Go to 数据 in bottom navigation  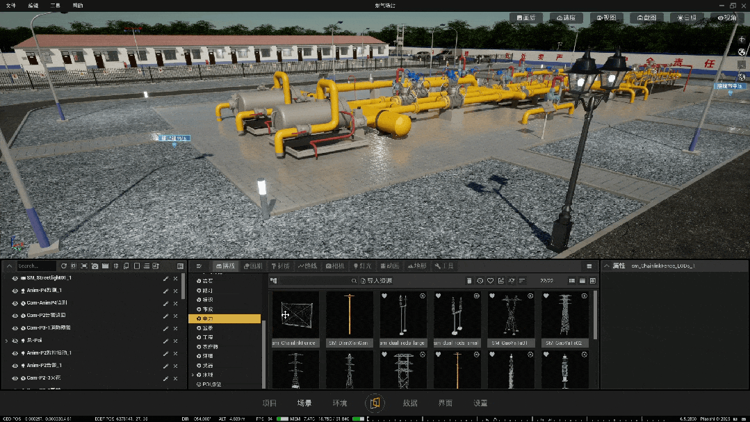(410, 403)
